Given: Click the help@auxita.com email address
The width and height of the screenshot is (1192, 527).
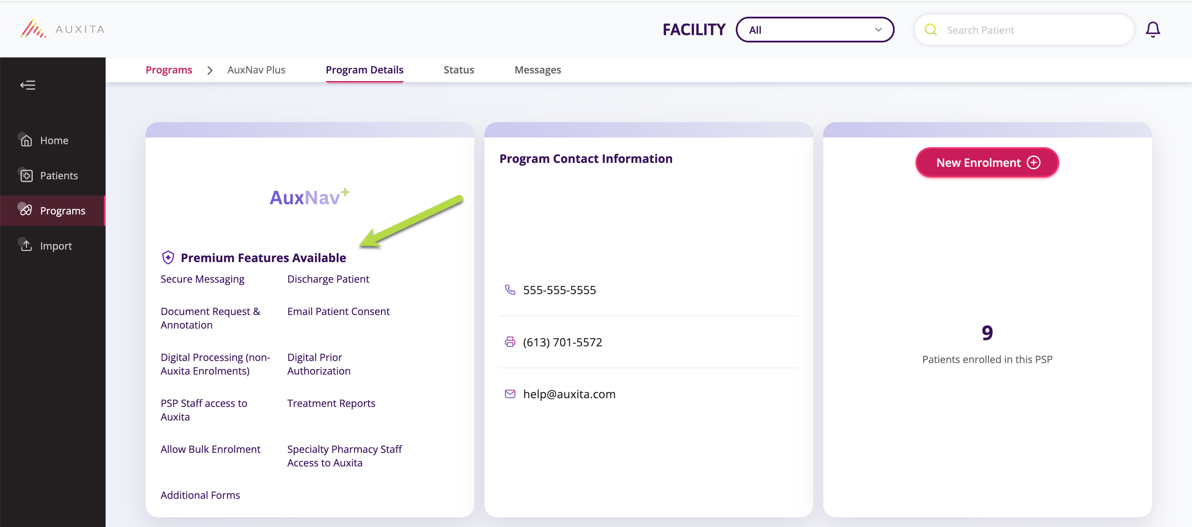Looking at the screenshot, I should coord(569,394).
